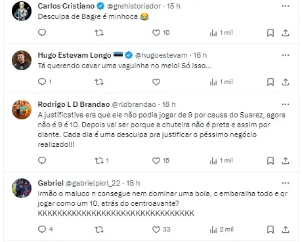Bookmark Hugo Estevam Longo's tweet
Image resolution: width=302 pixels, height=242 pixels.
(270, 82)
